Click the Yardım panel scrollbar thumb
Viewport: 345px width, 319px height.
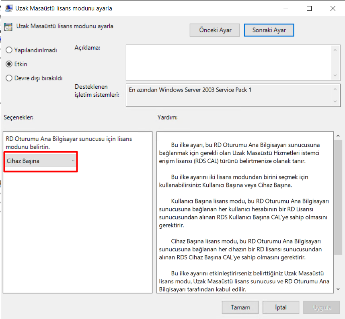[338, 197]
